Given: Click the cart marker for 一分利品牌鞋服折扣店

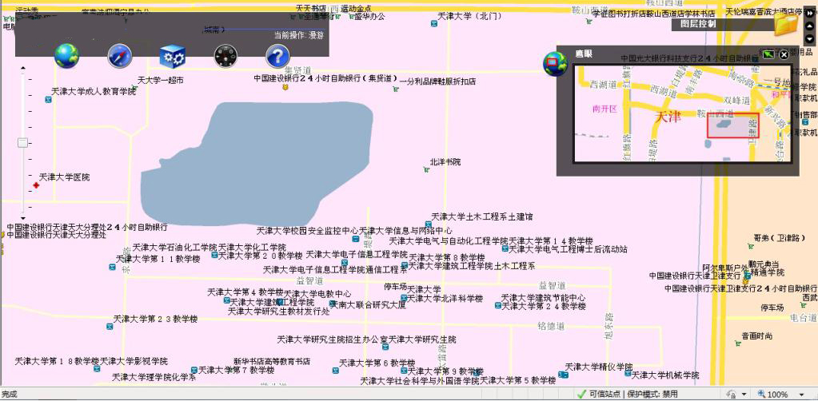Looking at the screenshot, I should [396, 89].
